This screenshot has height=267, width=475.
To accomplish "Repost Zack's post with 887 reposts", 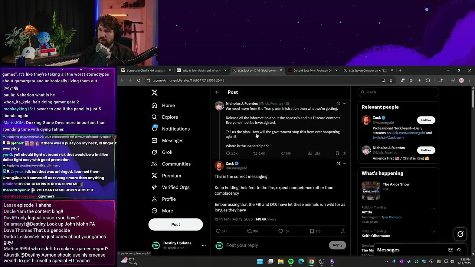I will point(249,231).
